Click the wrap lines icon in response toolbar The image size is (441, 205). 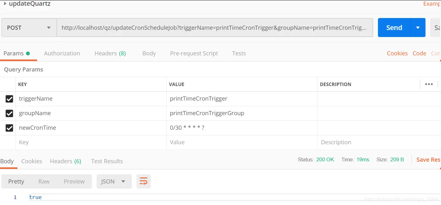pos(144,182)
